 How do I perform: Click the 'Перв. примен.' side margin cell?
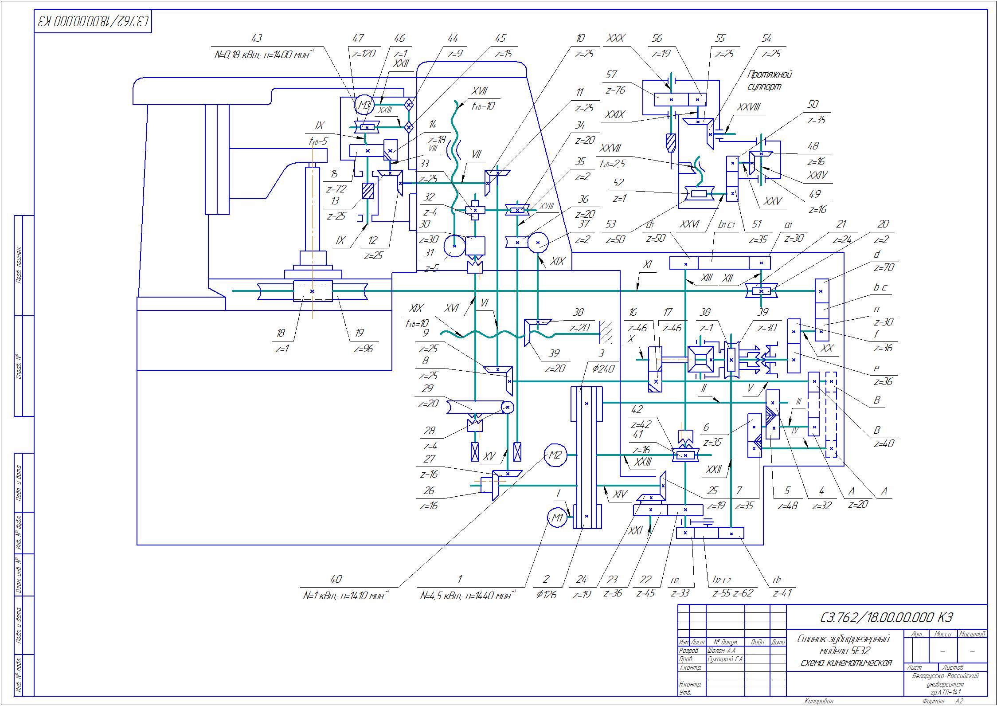tap(20, 265)
